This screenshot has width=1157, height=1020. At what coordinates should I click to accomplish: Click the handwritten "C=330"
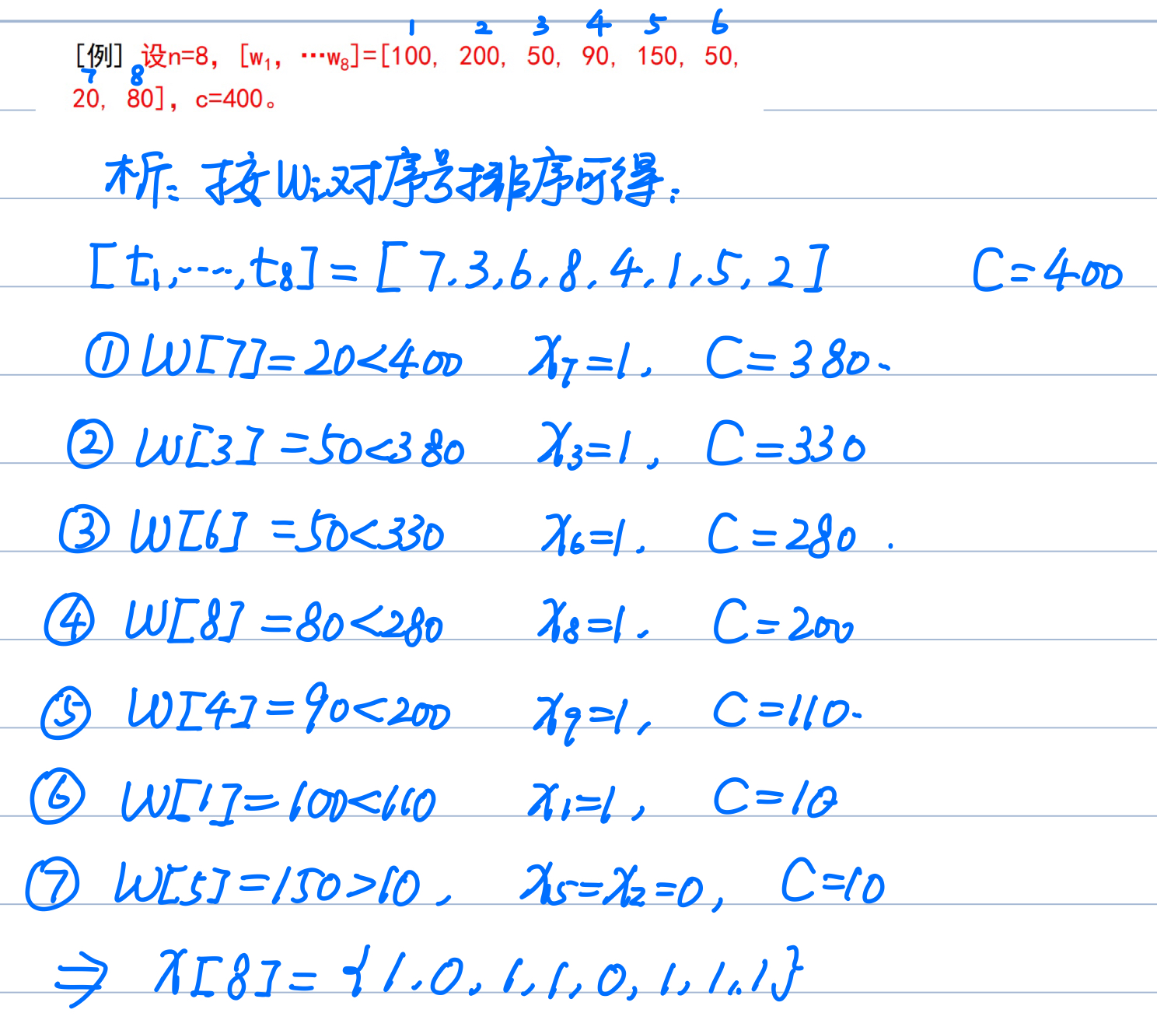pyautogui.click(x=785, y=444)
